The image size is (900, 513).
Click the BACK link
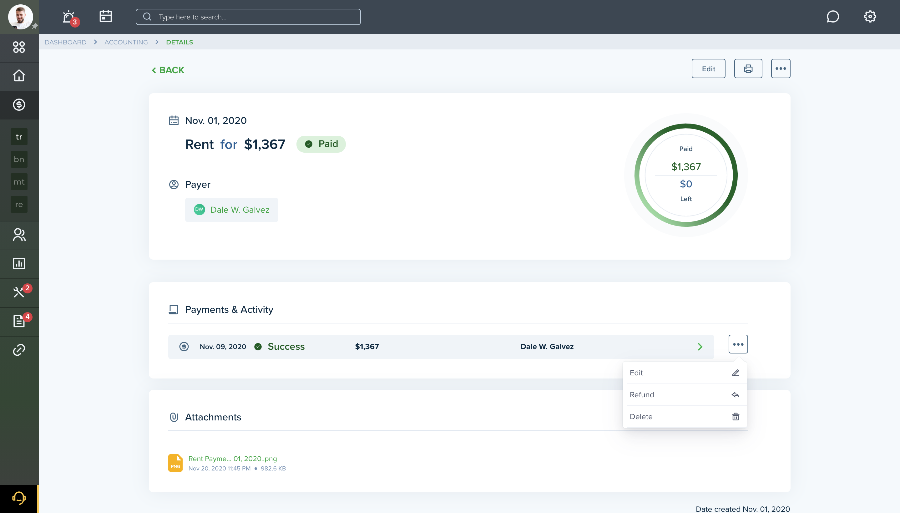click(168, 70)
